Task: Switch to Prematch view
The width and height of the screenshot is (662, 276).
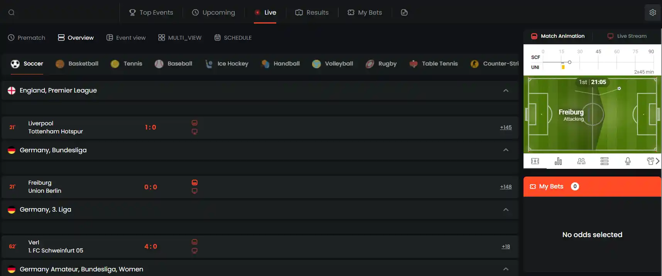Action: (27, 37)
